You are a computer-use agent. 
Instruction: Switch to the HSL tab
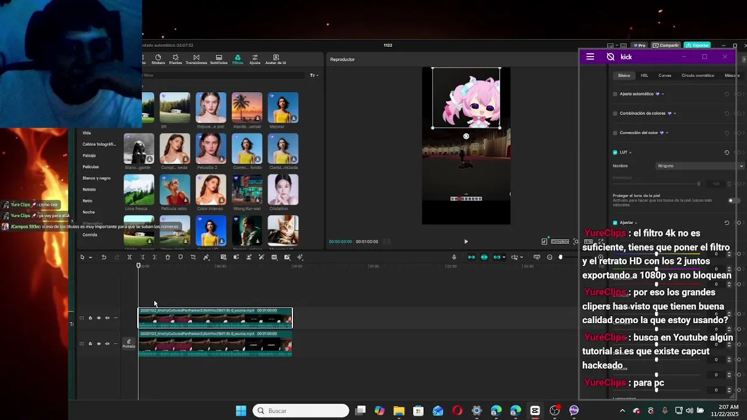(644, 75)
